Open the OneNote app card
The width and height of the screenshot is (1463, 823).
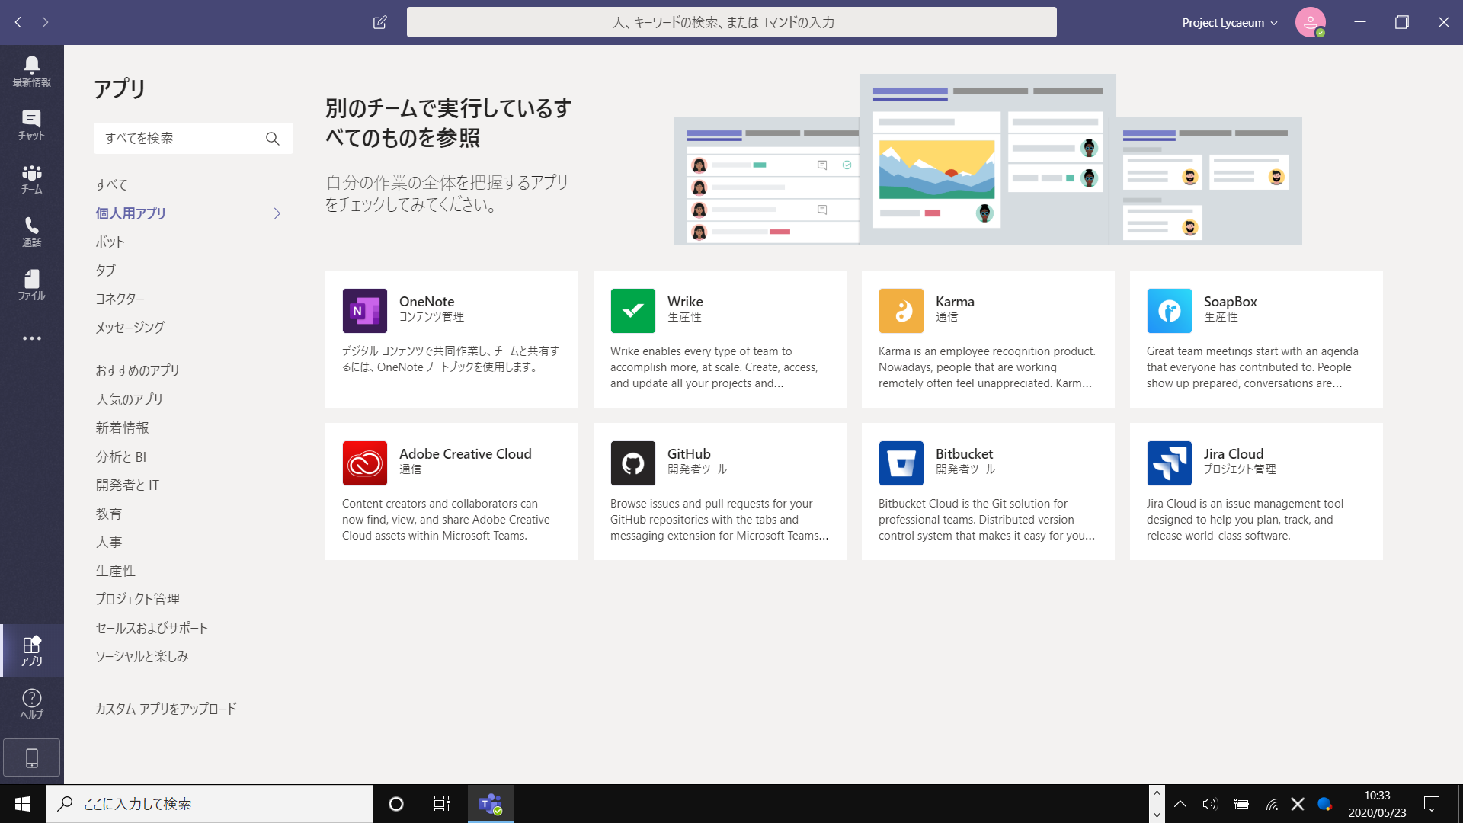(451, 339)
